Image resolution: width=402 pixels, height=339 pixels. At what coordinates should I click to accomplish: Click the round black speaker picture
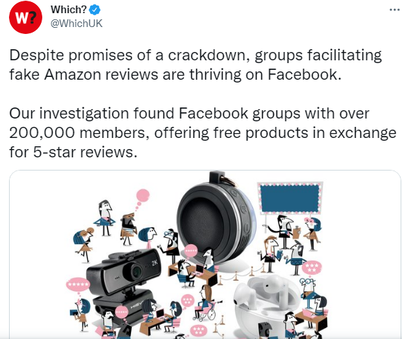coord(216,219)
